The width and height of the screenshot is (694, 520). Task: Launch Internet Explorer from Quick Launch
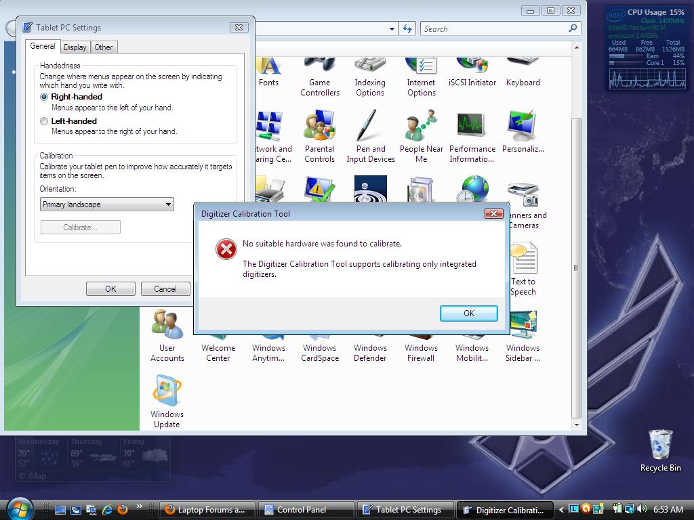click(x=107, y=509)
